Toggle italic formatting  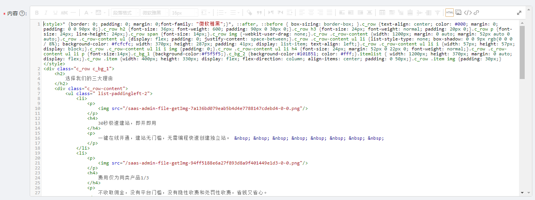coord(46,13)
